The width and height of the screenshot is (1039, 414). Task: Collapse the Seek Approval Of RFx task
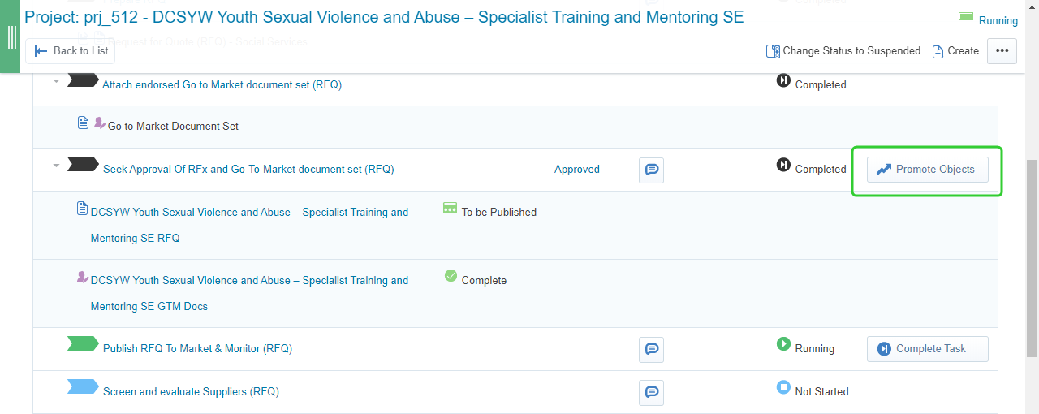coord(56,166)
